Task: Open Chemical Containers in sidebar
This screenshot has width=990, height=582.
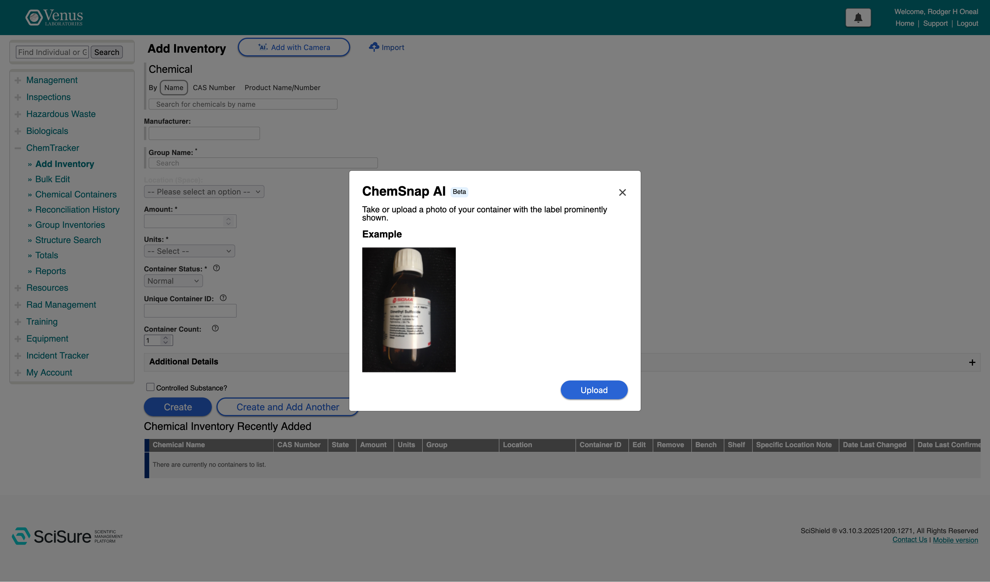Action: tap(76, 194)
